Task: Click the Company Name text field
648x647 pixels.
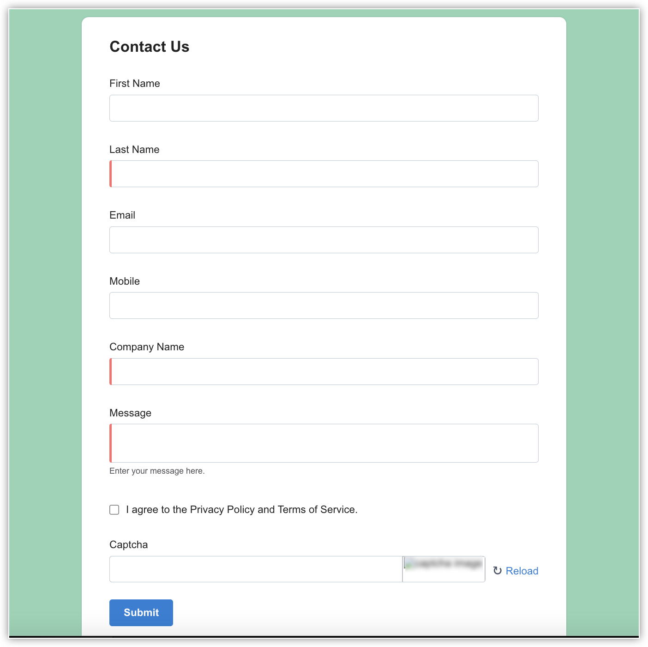Action: tap(324, 372)
